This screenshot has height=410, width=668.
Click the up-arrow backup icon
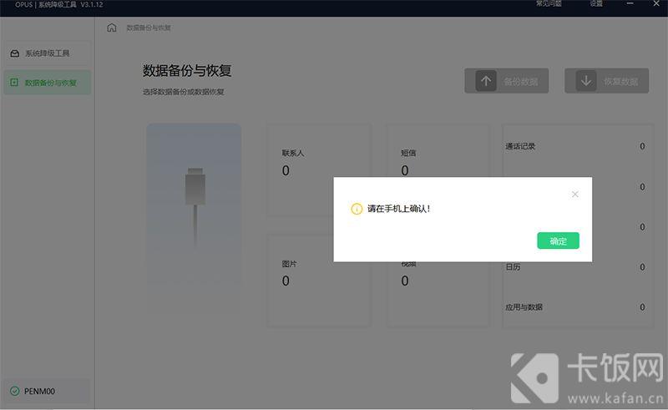(x=486, y=81)
